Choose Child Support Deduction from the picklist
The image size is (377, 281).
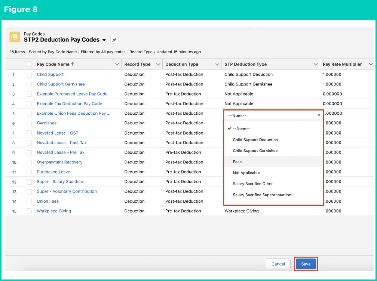[x=274, y=140]
